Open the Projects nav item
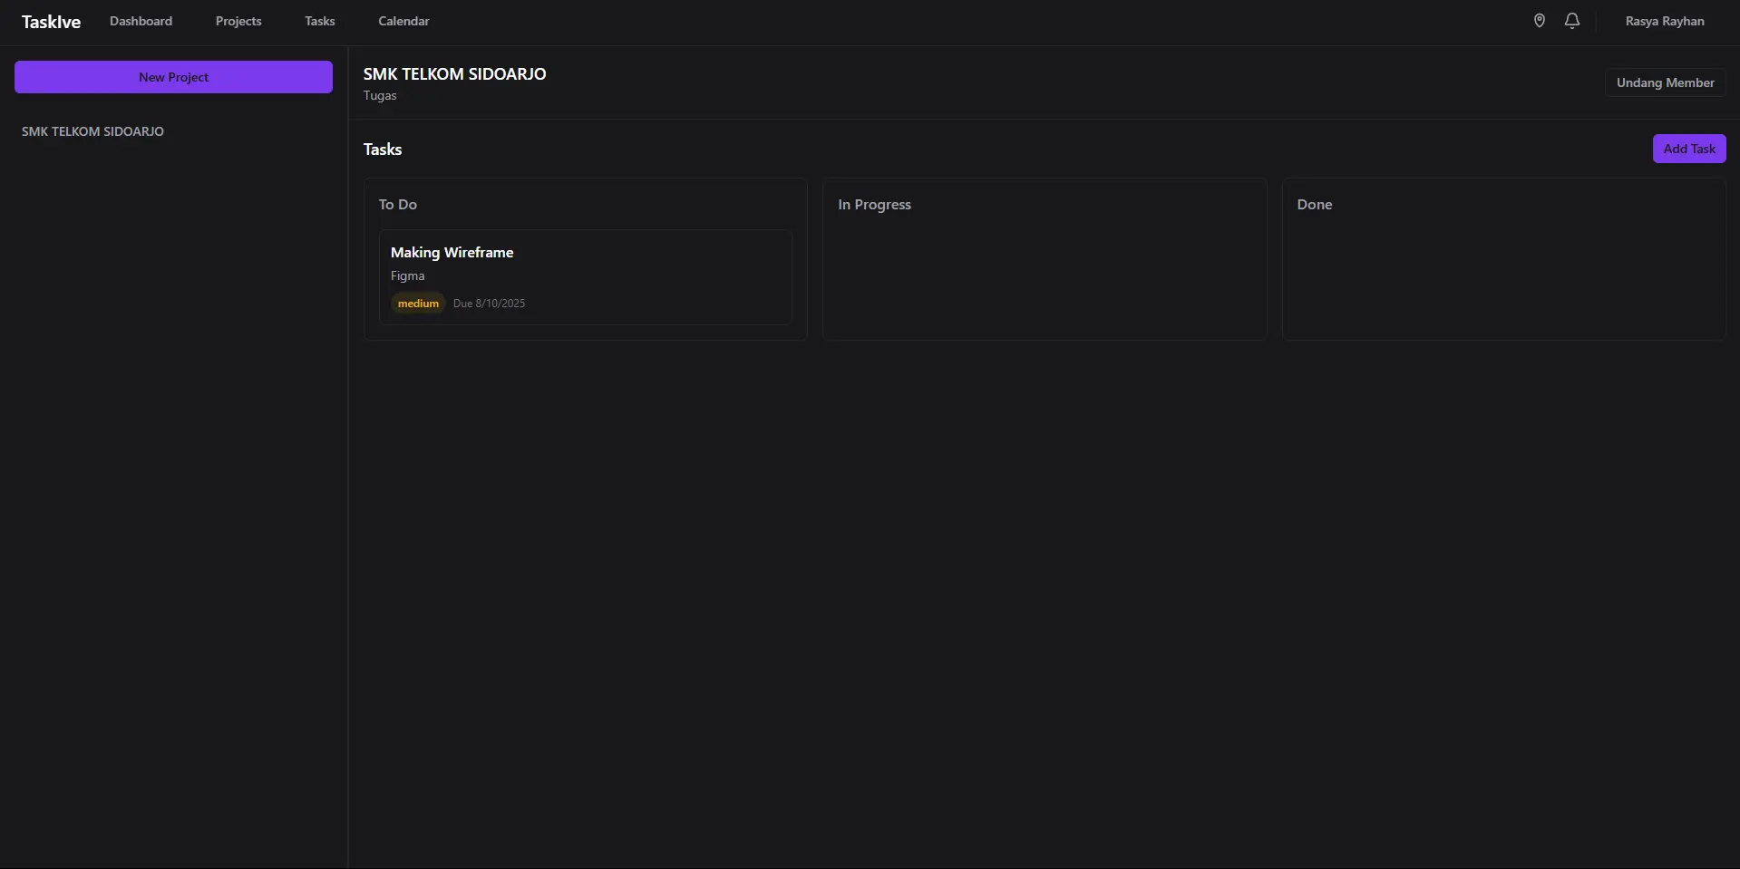The image size is (1740, 869). pos(238,21)
